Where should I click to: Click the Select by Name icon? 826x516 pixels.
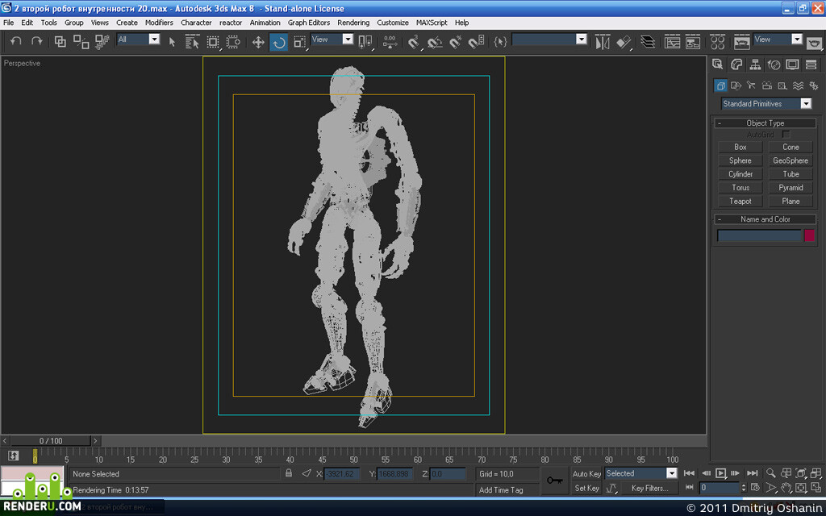point(192,42)
